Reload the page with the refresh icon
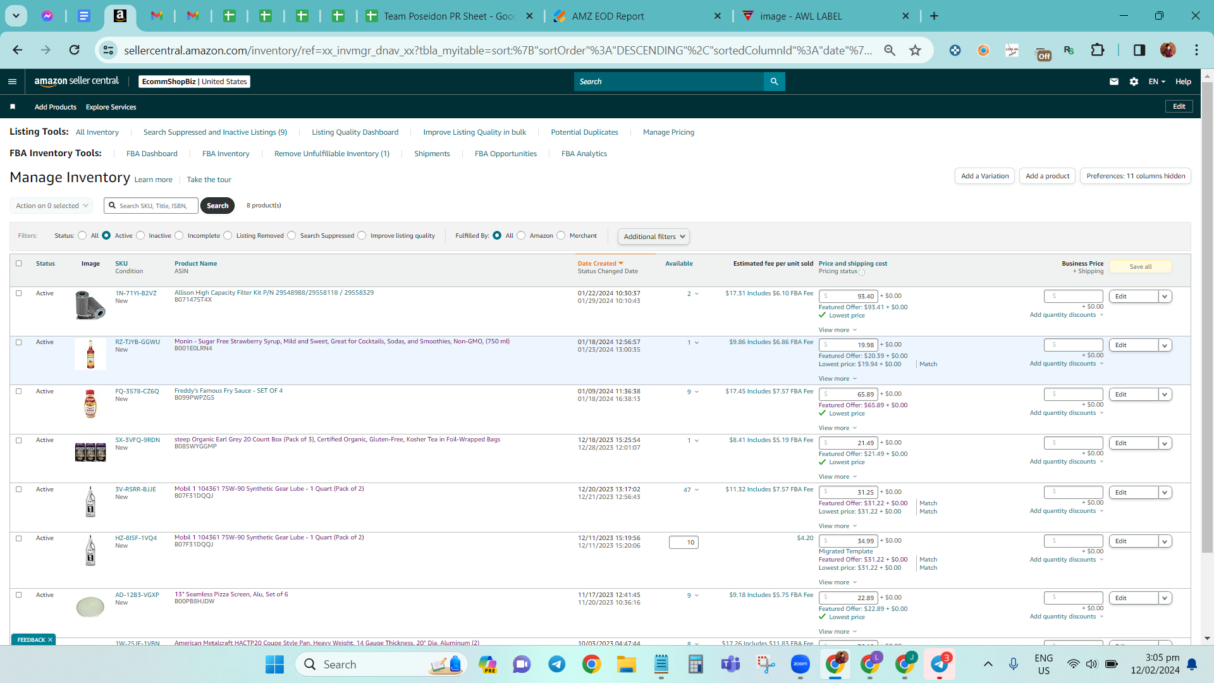 pos(74,50)
